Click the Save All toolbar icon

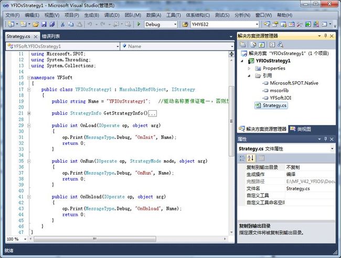pyautogui.click(x=52, y=24)
